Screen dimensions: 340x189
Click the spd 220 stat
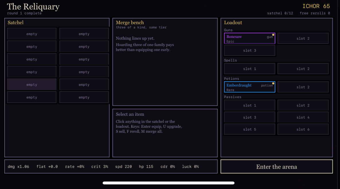click(123, 167)
